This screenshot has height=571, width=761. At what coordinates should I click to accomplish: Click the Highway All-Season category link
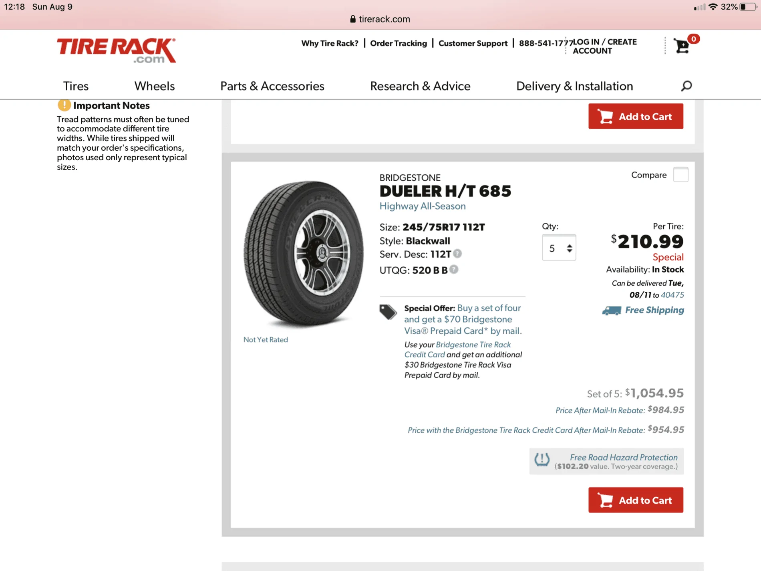[423, 206]
